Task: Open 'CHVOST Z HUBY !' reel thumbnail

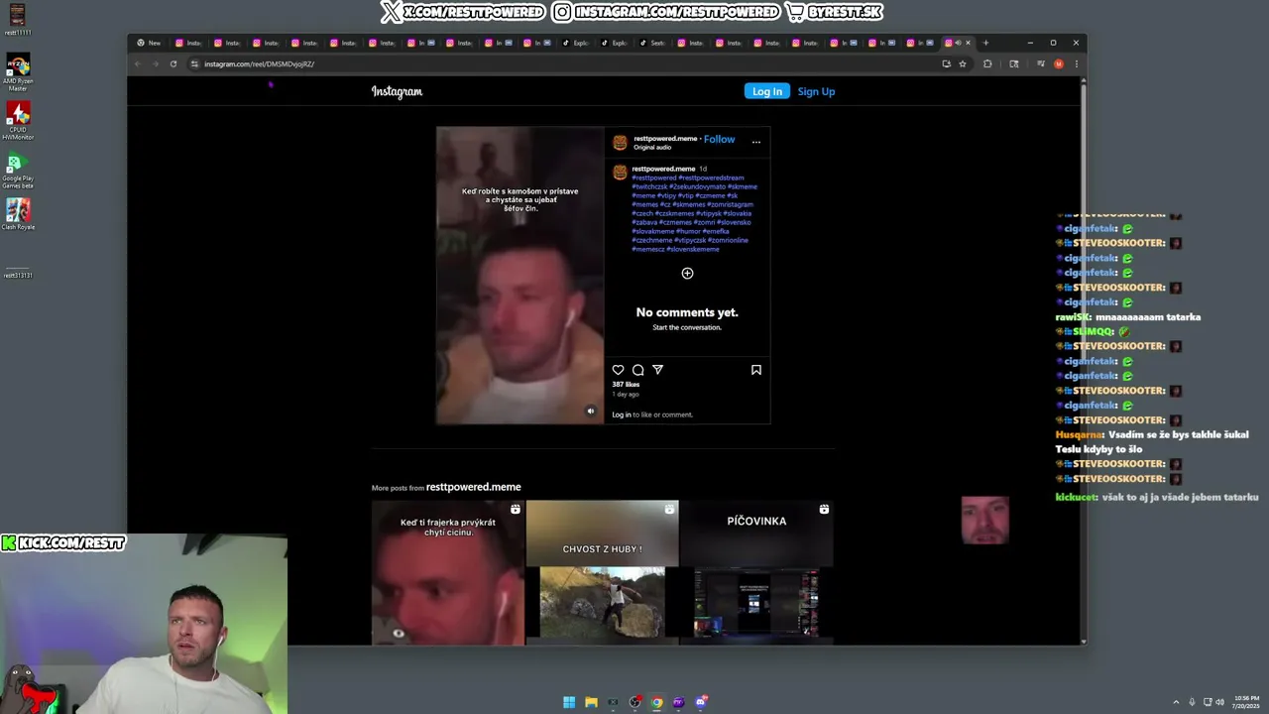Action: tap(602, 572)
